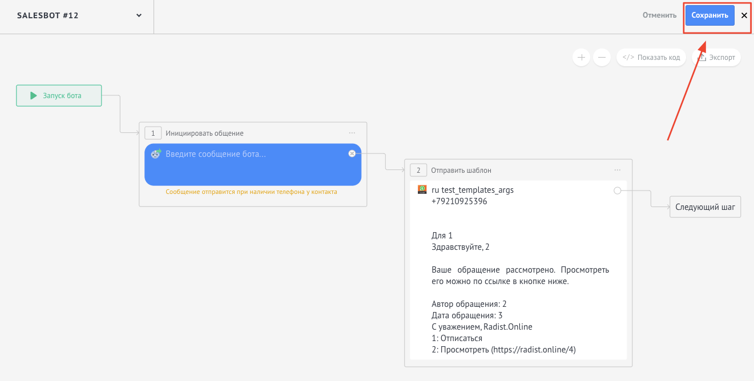The width and height of the screenshot is (754, 381).
Task: Click the green play icon on Запуск бота
Action: (34, 96)
